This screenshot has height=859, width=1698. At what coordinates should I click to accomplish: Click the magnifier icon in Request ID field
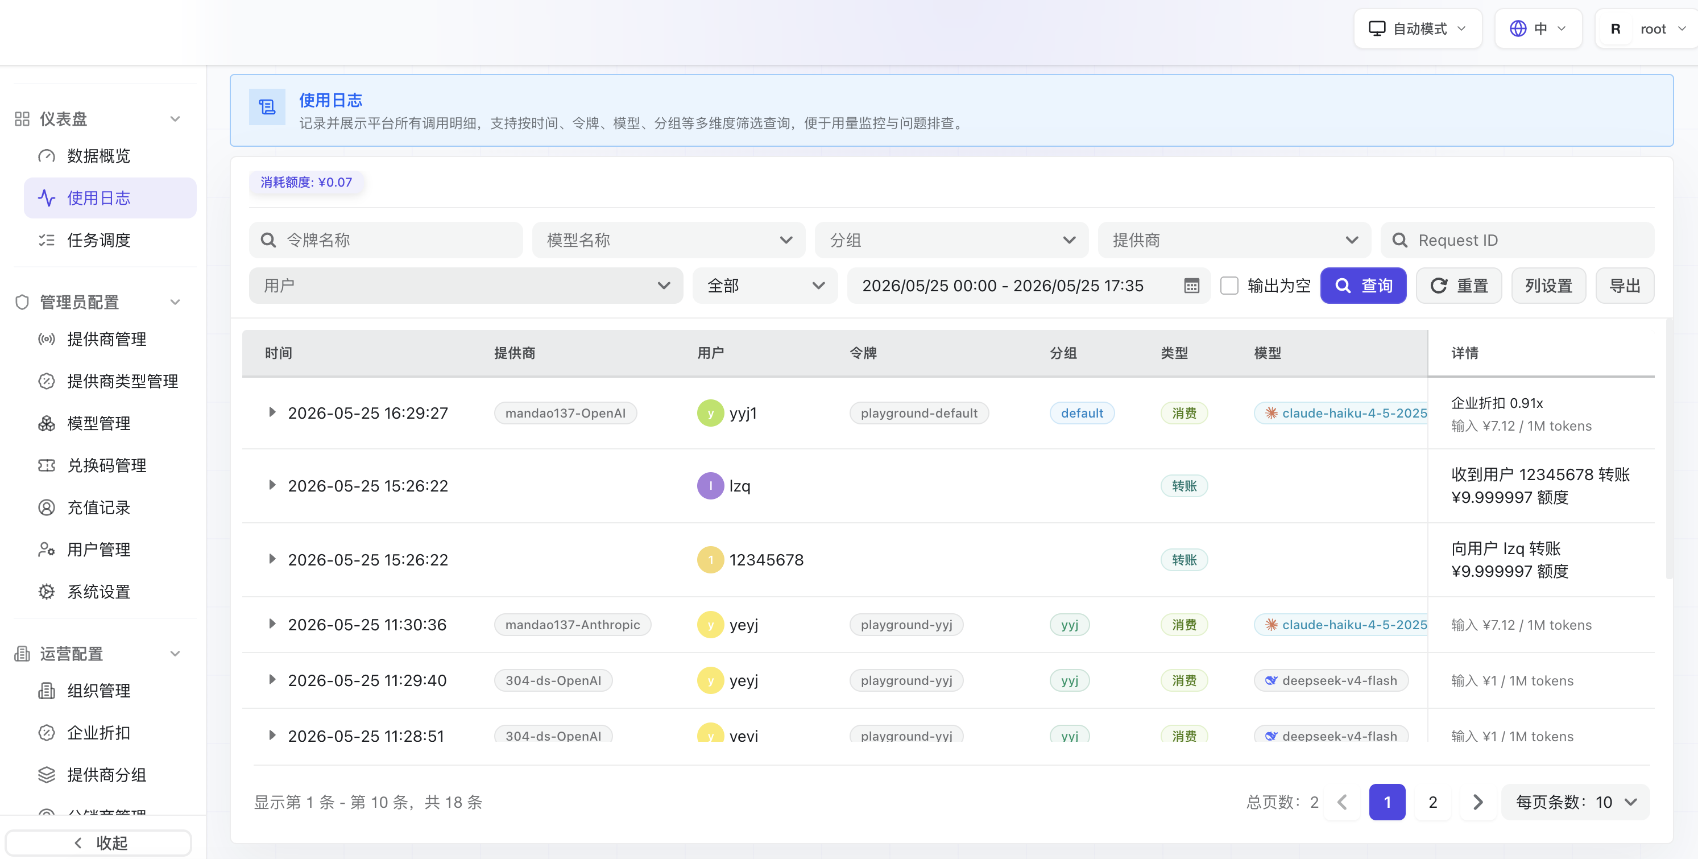coord(1399,240)
